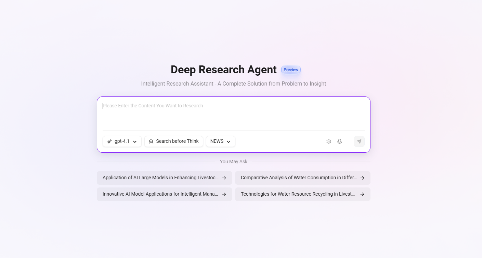482x258 pixels.
Task: Click the arrow next to the Water Resource Recycling suggestion
Action: (x=362, y=194)
